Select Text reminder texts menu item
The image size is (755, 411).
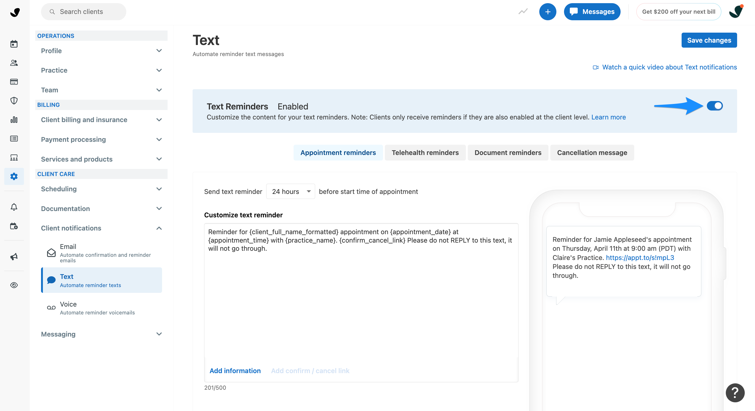102,280
